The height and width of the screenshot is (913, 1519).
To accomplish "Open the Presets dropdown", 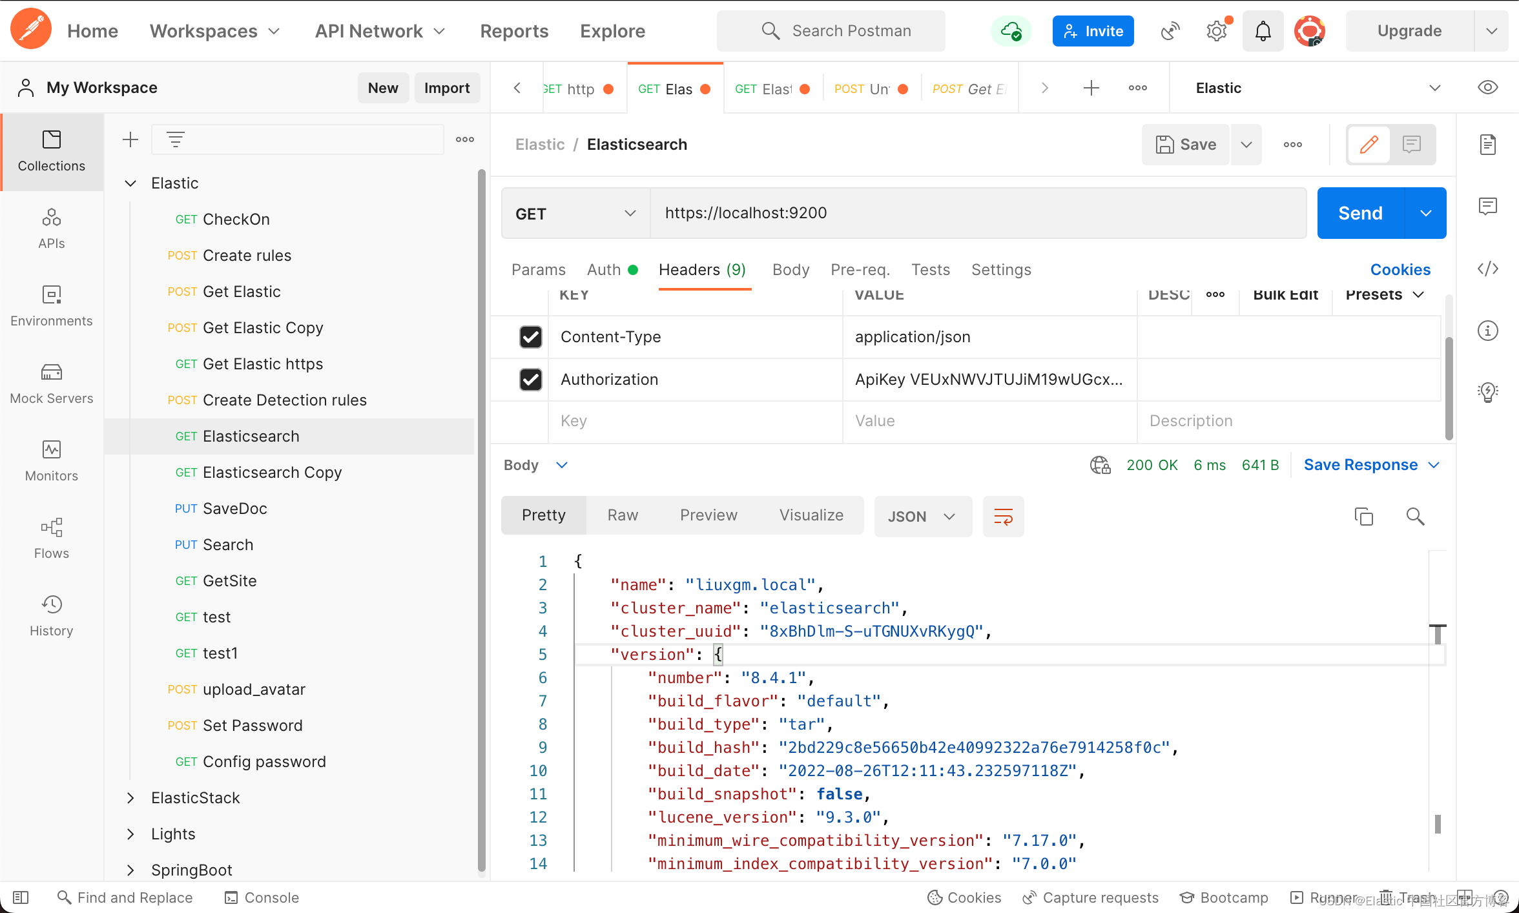I will click(x=1385, y=294).
